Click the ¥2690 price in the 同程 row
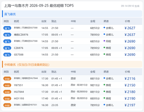 pos(130,41)
